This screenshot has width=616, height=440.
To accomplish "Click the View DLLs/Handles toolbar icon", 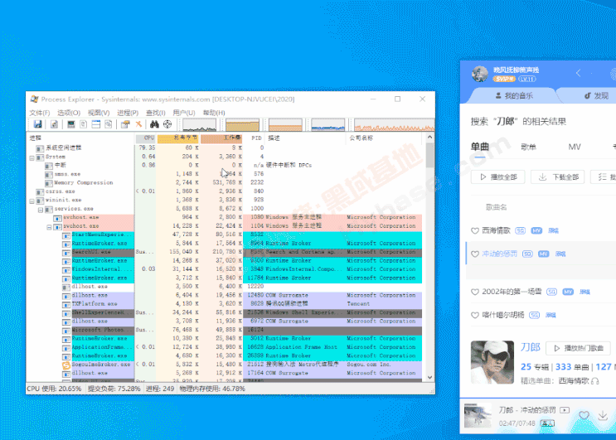I will (109, 124).
